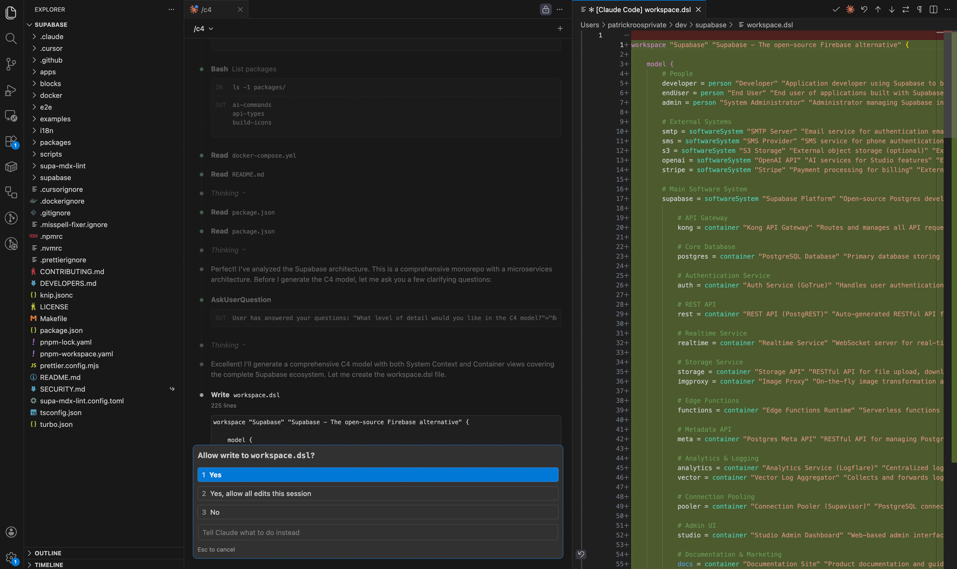
Task: Open Source Control view
Action: (x=11, y=64)
